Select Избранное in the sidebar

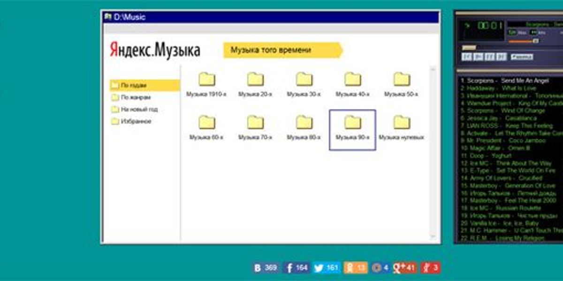[131, 121]
